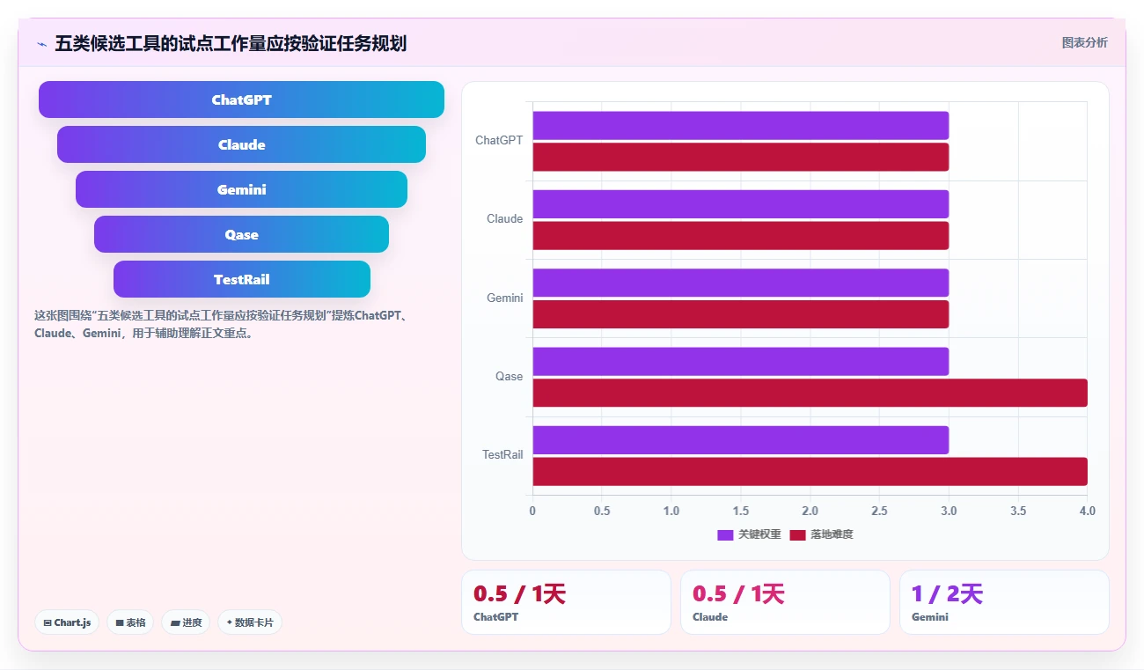This screenshot has width=1144, height=670.
Task: Click the 图表分析 label
Action: 1084,42
